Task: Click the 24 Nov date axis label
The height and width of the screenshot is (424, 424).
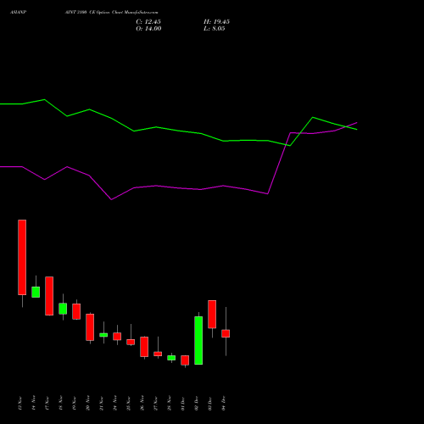Action: (x=115, y=403)
